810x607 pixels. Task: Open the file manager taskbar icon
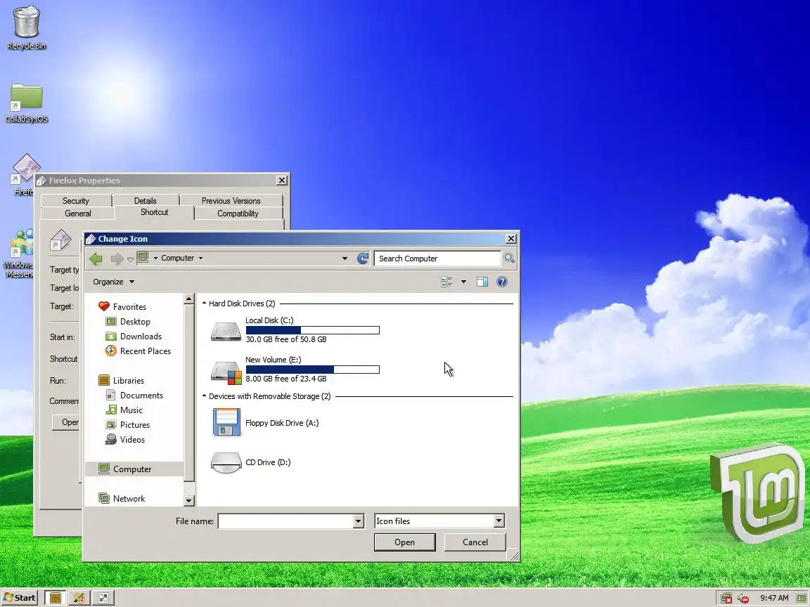(55, 598)
